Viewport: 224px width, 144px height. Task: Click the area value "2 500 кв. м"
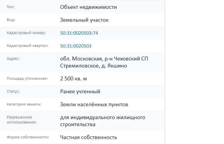tap(73, 79)
